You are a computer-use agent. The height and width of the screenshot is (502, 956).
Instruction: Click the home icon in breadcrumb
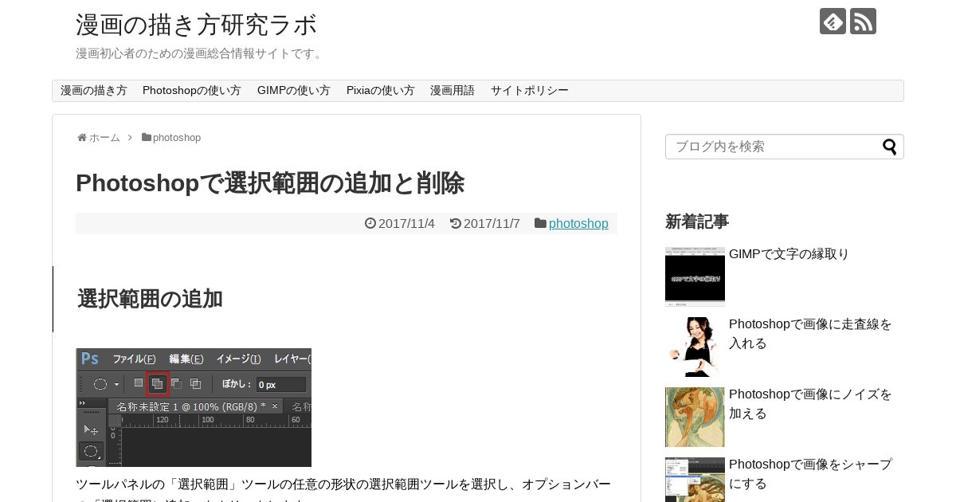[x=81, y=138]
